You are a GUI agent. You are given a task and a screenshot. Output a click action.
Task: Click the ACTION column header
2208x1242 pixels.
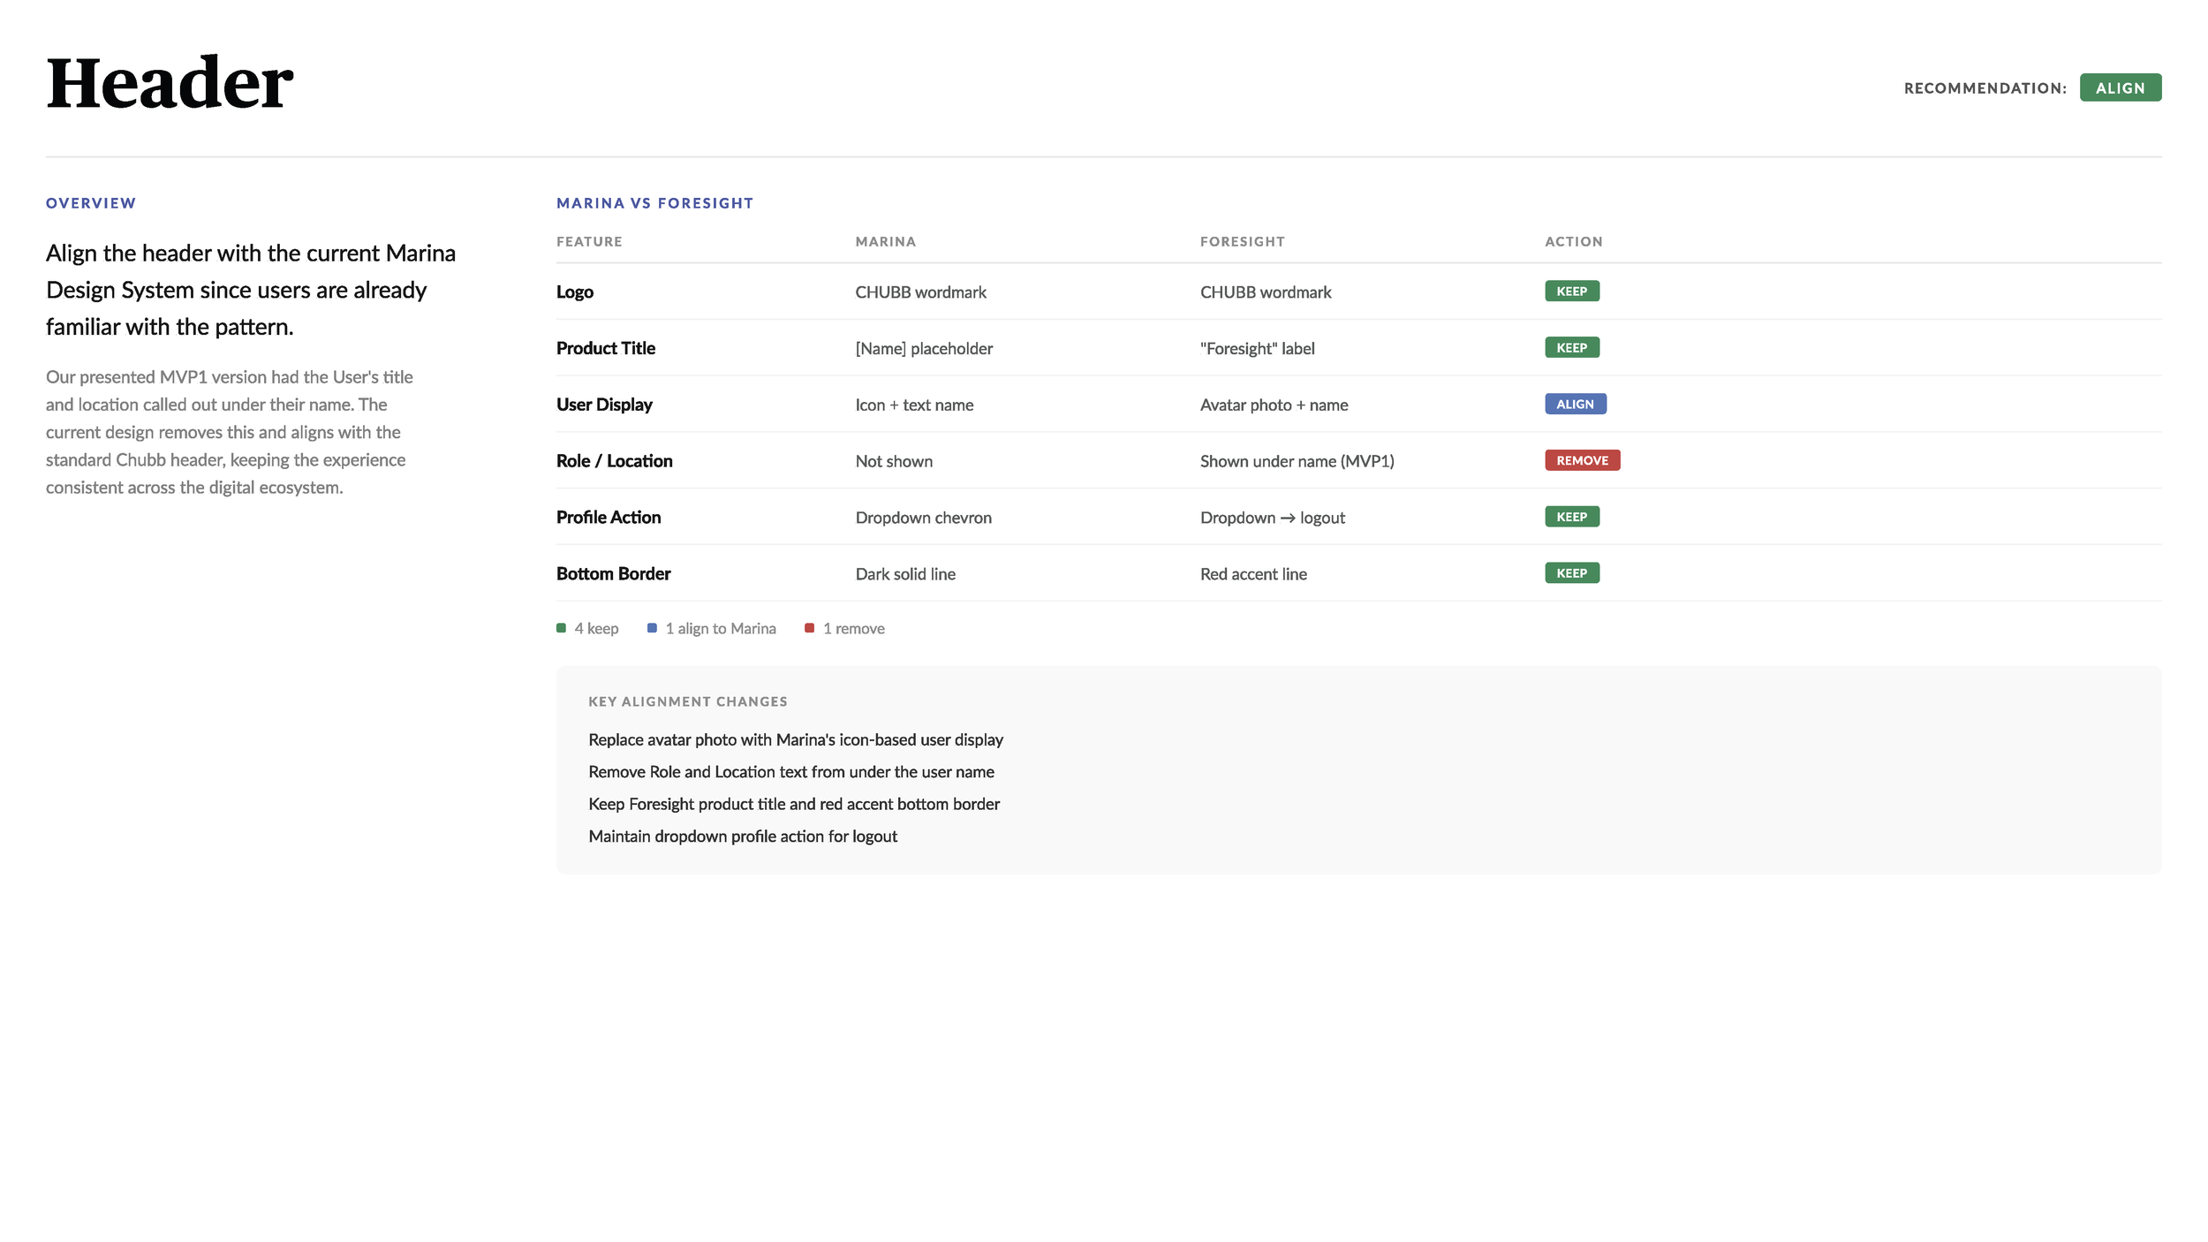click(x=1573, y=242)
